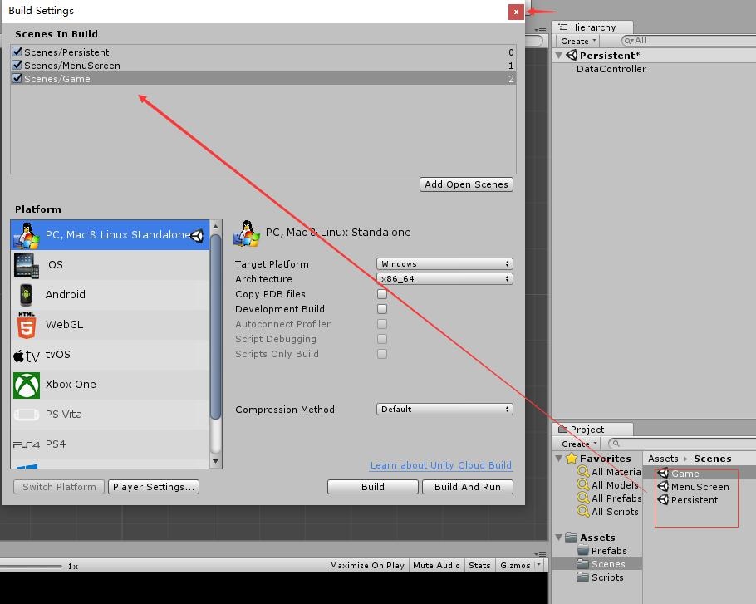The width and height of the screenshot is (756, 604).
Task: Click platform list scroll down arrow
Action: click(215, 461)
